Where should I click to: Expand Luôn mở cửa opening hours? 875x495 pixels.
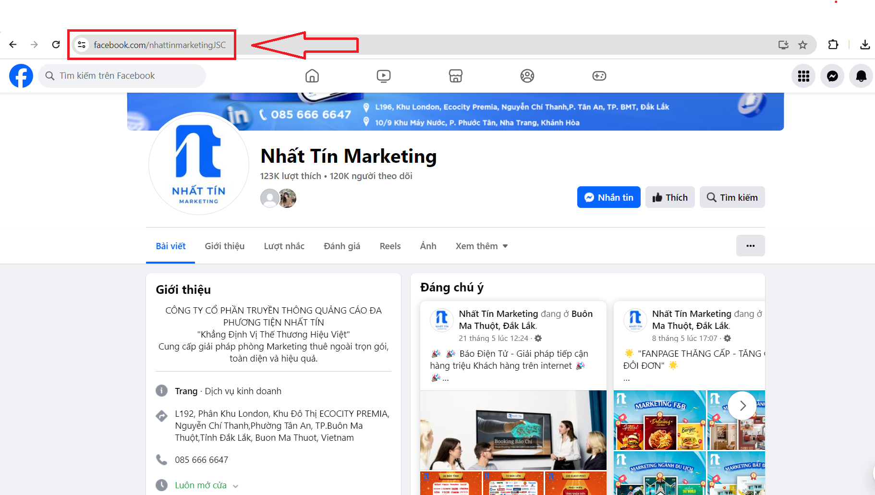[207, 485]
